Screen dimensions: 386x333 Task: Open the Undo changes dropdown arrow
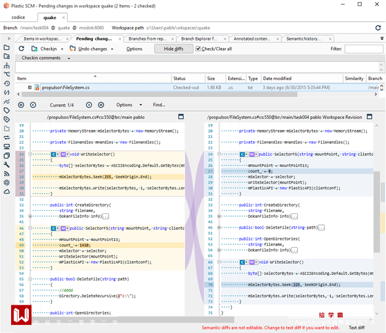(112, 49)
